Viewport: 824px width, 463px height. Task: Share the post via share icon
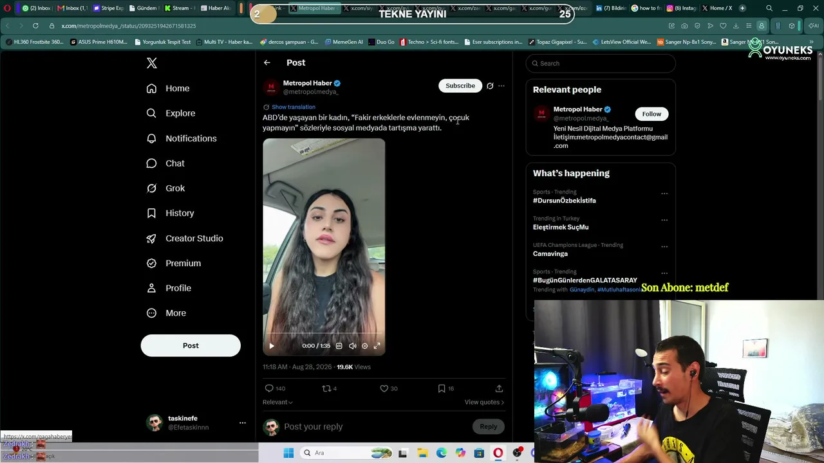pos(499,388)
